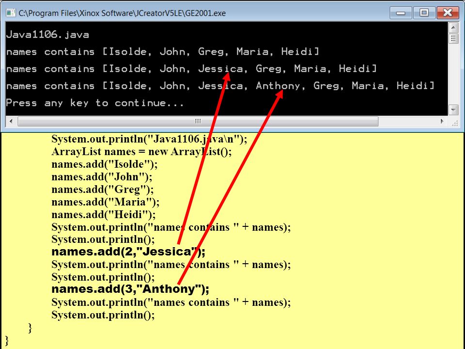
Task: Click the 'ArrayList names = new ArrayList();' line
Action: coord(141,152)
